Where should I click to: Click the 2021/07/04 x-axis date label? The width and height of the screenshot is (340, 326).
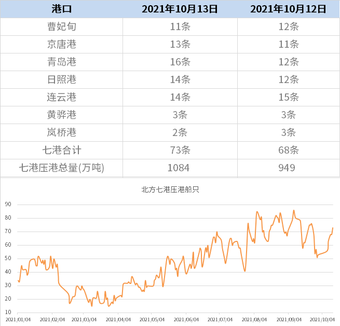[220, 320]
